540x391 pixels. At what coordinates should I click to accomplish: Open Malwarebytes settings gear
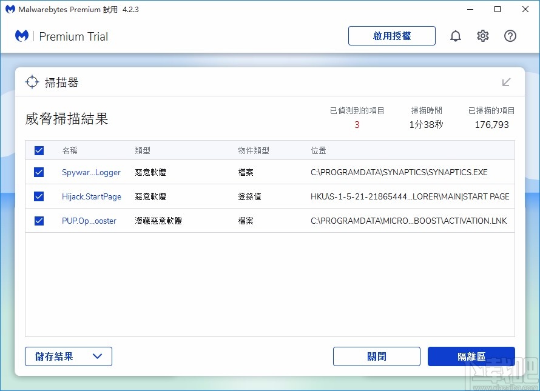pyautogui.click(x=483, y=36)
